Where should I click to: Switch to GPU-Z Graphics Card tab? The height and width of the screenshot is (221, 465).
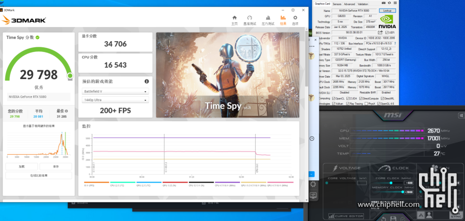[322, 4]
